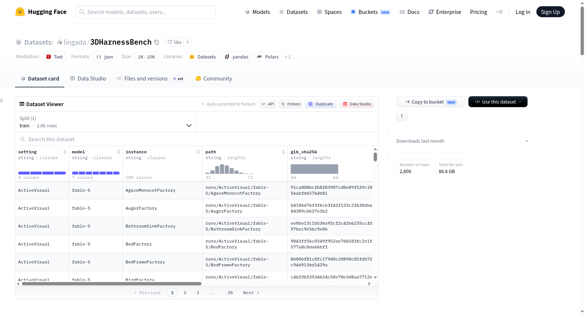Click the Hugging Face logo icon

(x=20, y=12)
